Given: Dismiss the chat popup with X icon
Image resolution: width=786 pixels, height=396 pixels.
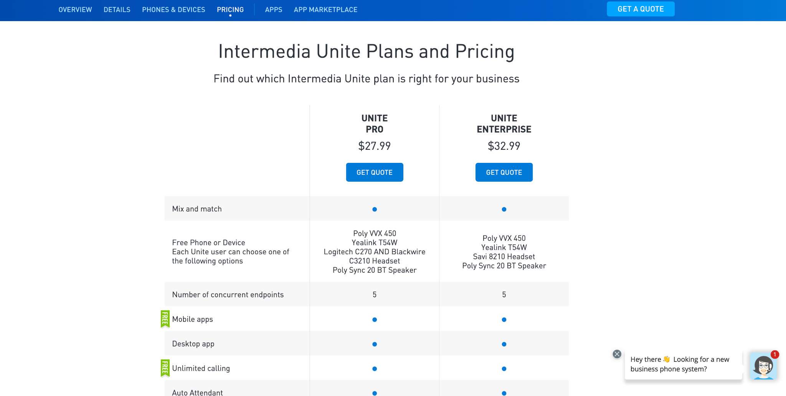Looking at the screenshot, I should [x=617, y=354].
